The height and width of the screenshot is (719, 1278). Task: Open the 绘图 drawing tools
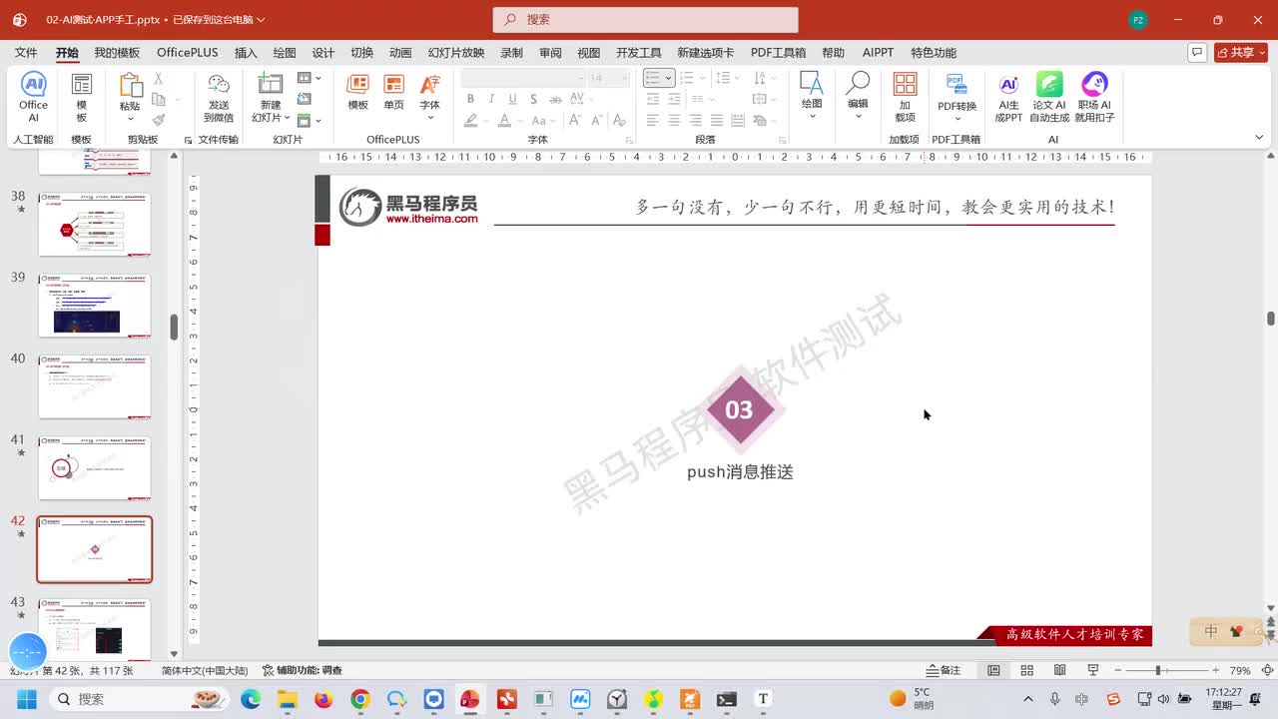[812, 95]
